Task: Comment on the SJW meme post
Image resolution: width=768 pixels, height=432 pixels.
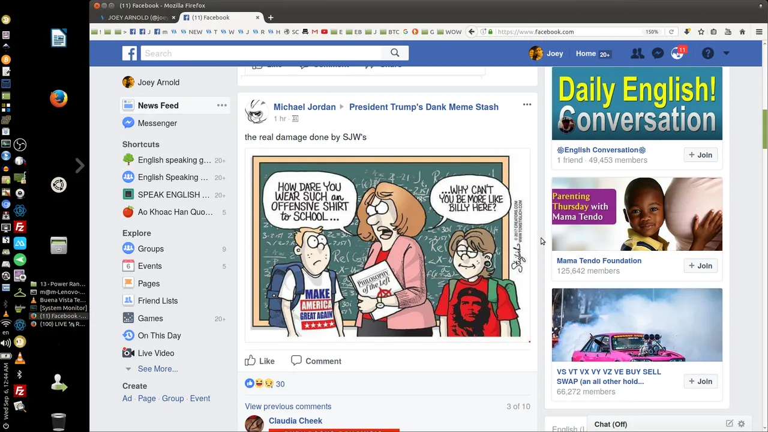Action: [x=316, y=361]
